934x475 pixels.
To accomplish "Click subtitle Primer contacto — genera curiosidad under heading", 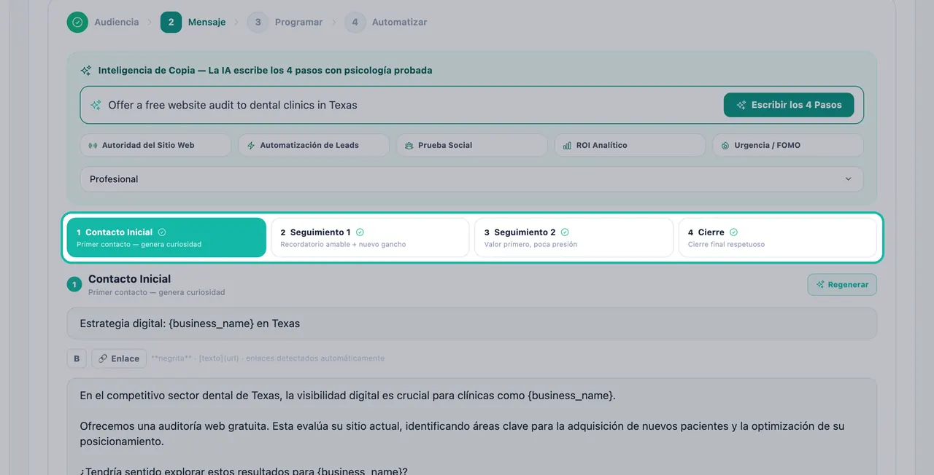I will click(x=156, y=292).
